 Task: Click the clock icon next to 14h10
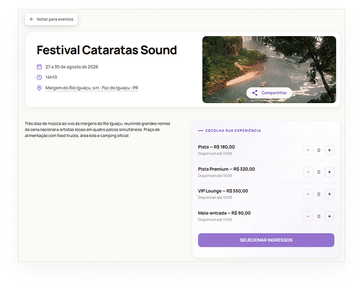[39, 77]
